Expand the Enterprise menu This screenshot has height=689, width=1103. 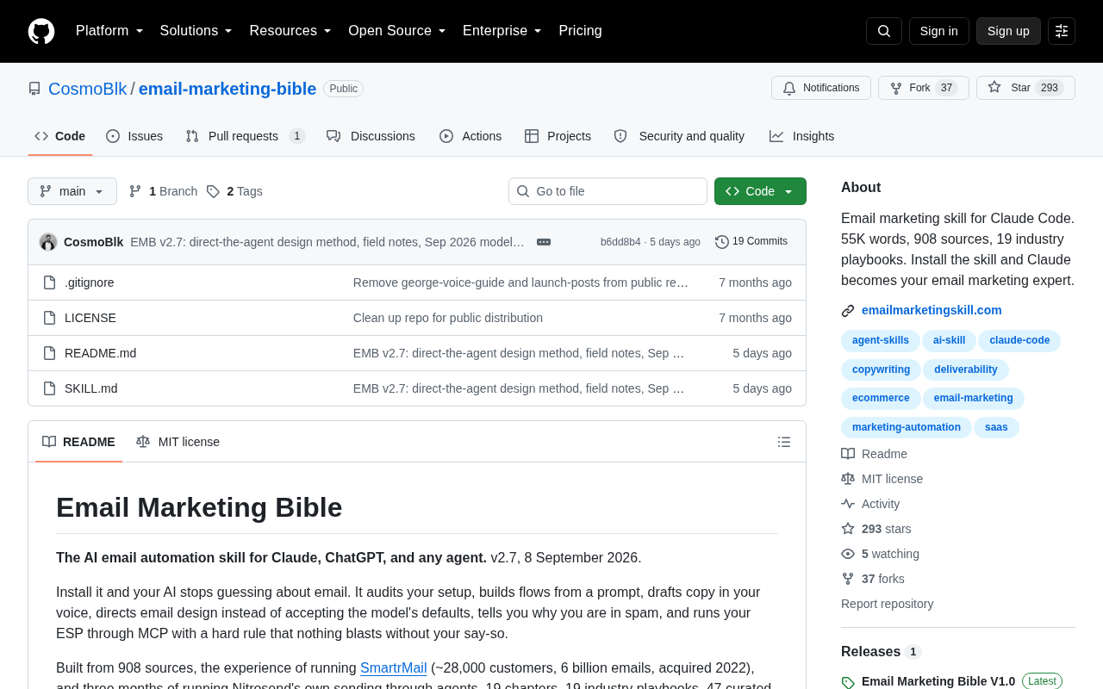(502, 31)
